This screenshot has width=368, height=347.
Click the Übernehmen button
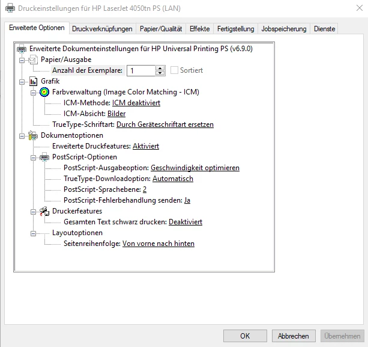342,336
